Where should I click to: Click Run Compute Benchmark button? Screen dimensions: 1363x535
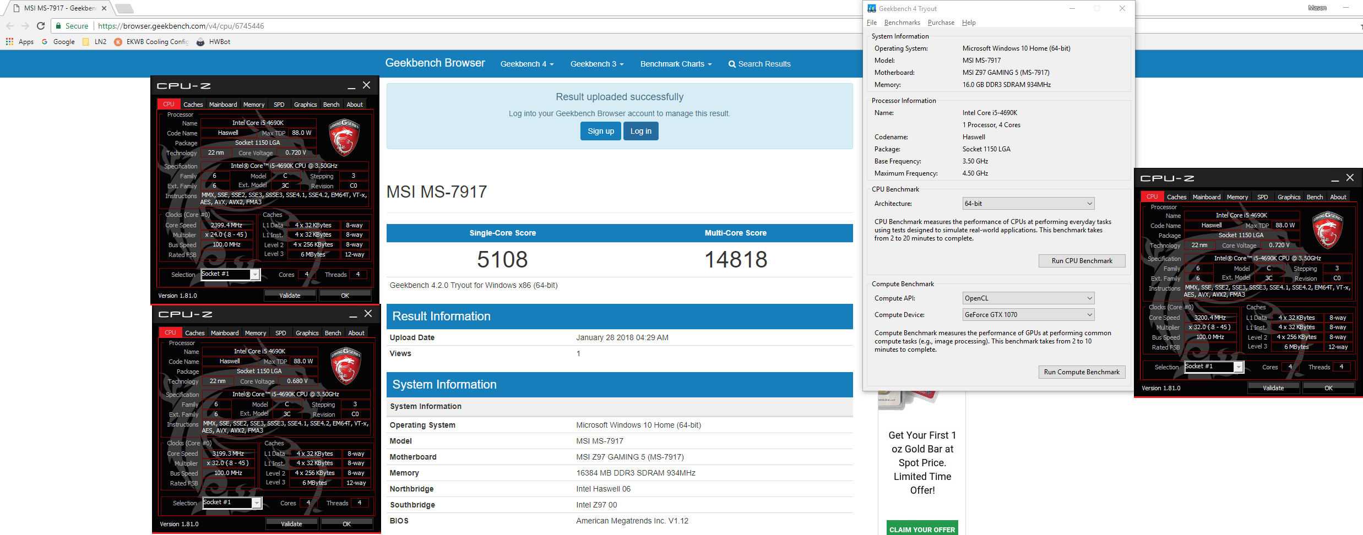pos(1082,372)
